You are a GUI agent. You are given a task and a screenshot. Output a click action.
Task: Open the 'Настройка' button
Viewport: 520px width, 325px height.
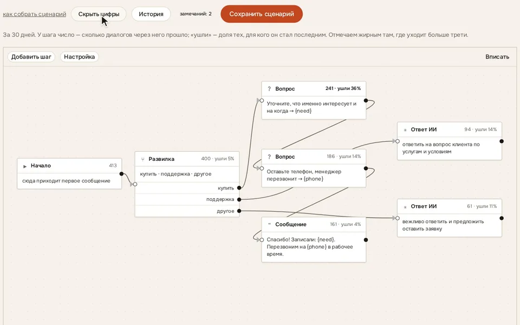click(79, 57)
